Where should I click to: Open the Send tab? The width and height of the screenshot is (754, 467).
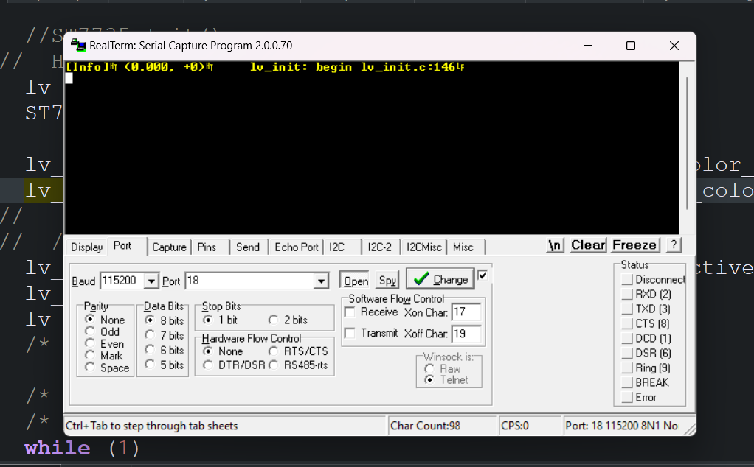pyautogui.click(x=248, y=247)
